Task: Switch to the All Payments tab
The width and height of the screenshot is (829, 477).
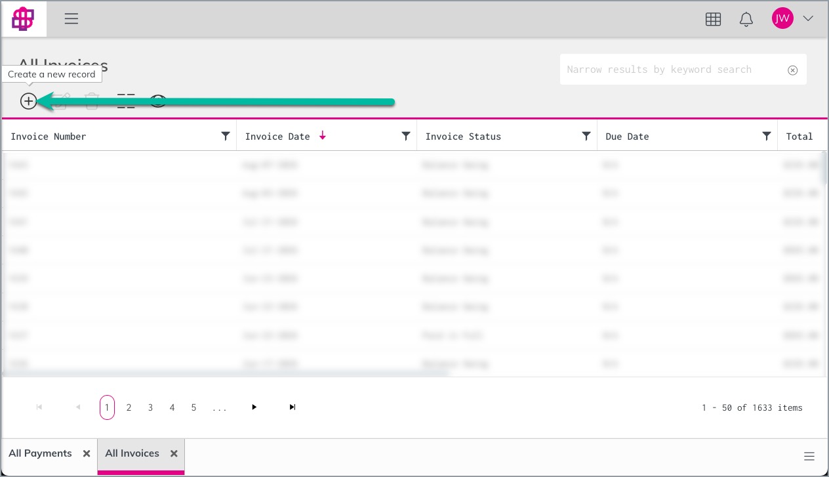Action: [x=40, y=453]
